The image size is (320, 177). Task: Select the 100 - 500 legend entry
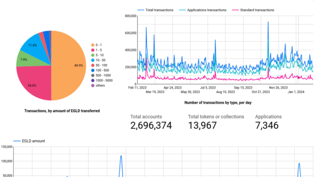point(100,70)
